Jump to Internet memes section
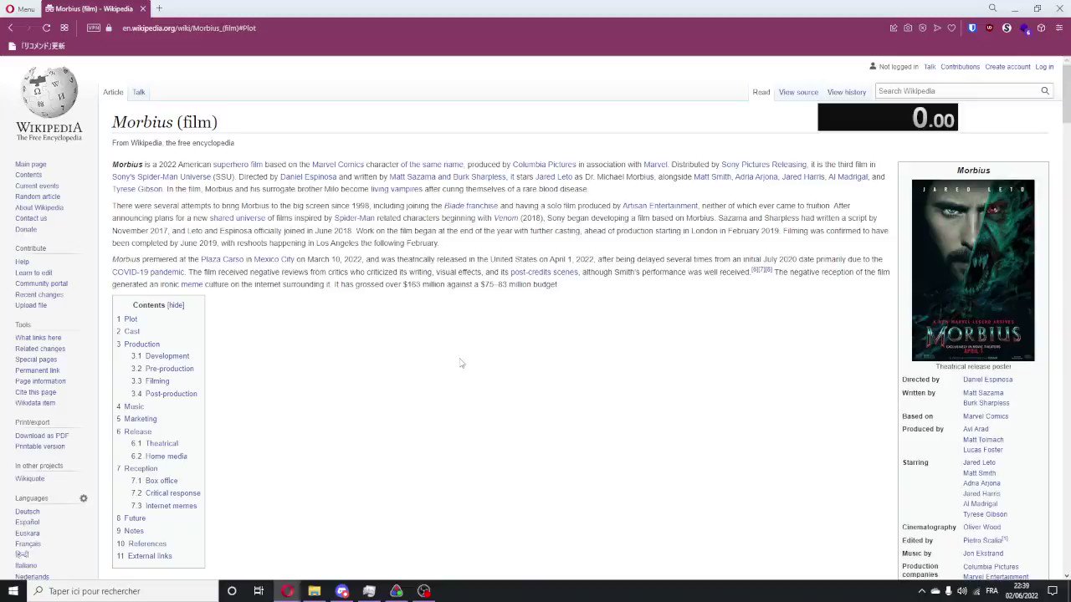This screenshot has height=602, width=1071. [171, 506]
